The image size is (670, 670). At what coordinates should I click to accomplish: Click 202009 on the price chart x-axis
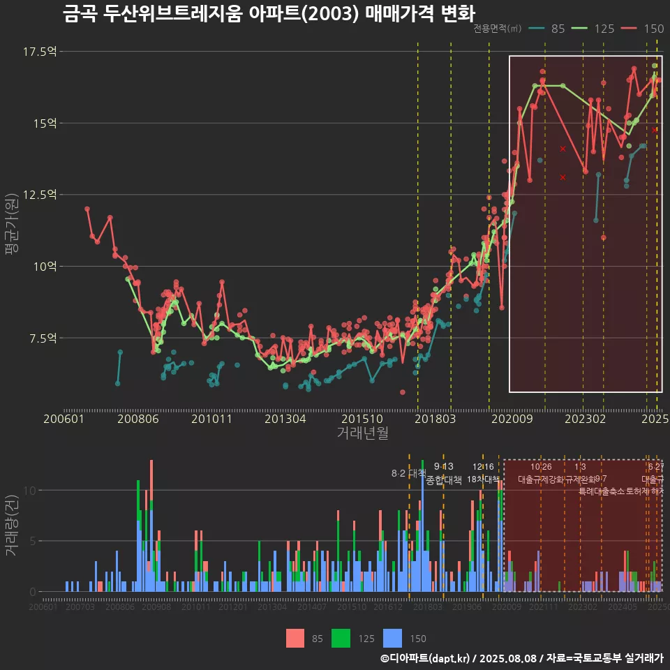[x=512, y=419]
